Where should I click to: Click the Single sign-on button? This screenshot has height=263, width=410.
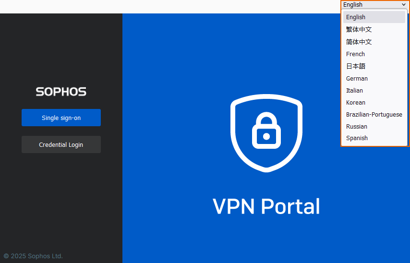click(x=61, y=118)
